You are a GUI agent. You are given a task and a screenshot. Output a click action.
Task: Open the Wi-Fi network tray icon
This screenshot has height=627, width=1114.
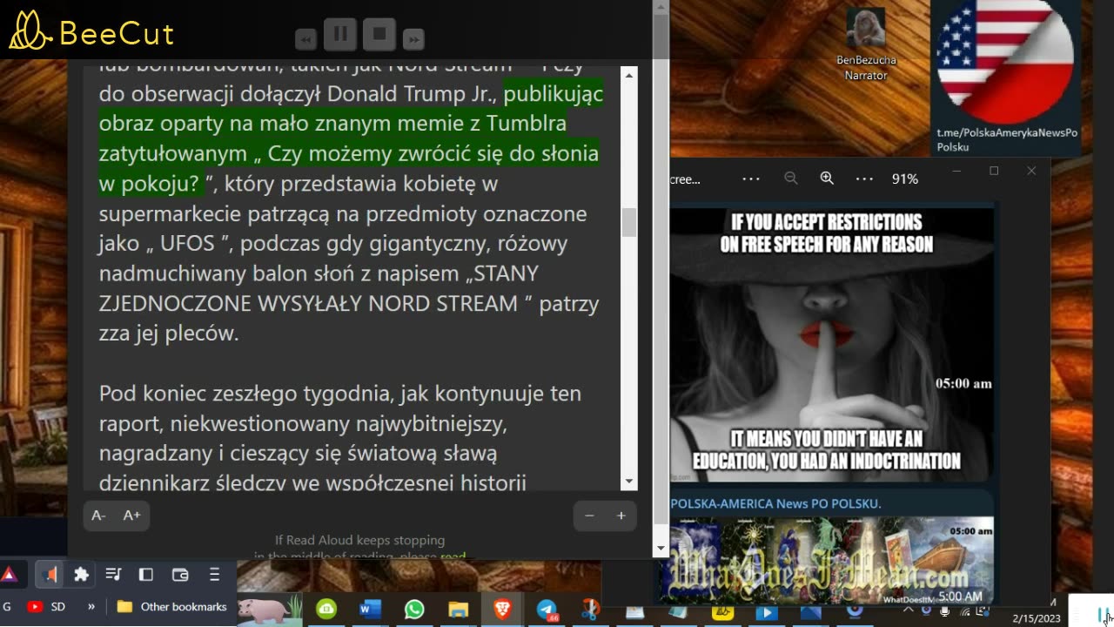[965, 612]
